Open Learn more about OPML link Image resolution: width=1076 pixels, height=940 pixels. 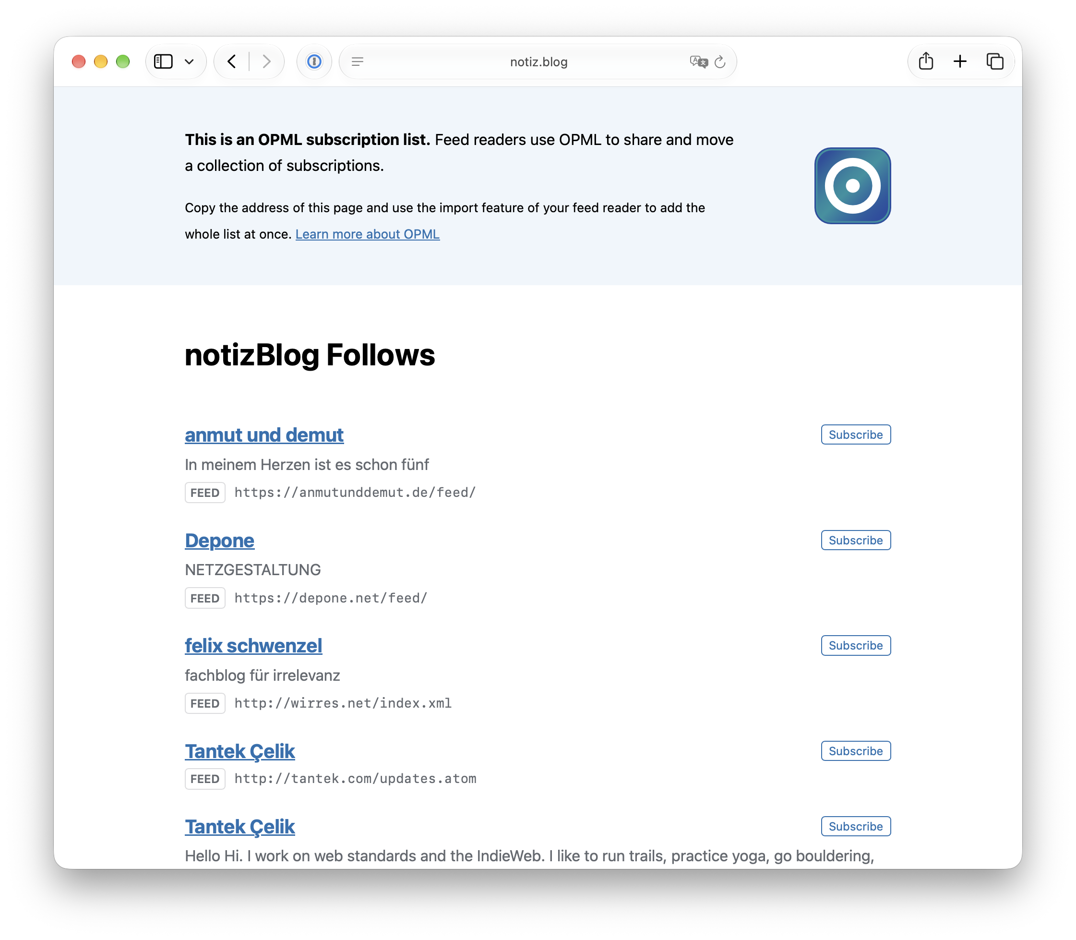[367, 234]
